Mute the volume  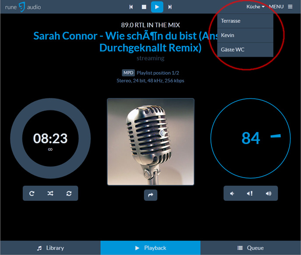pos(250,193)
